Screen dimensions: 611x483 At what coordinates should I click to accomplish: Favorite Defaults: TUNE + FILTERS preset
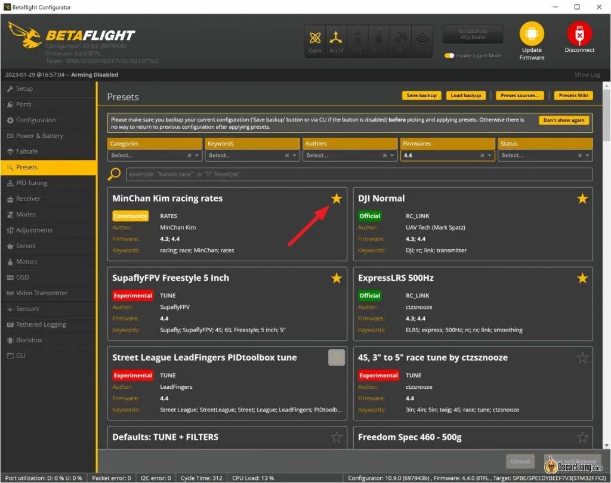click(x=337, y=437)
